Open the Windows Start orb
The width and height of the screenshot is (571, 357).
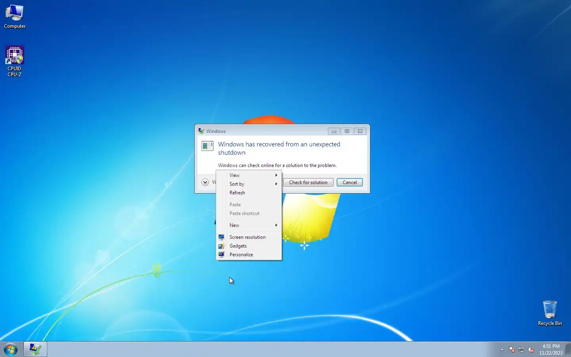tap(11, 349)
